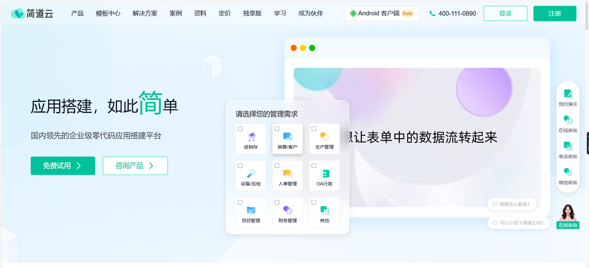Click the online consultant avatar

click(568, 212)
